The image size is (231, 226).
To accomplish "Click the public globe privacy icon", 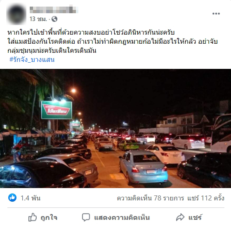I will point(54,19).
